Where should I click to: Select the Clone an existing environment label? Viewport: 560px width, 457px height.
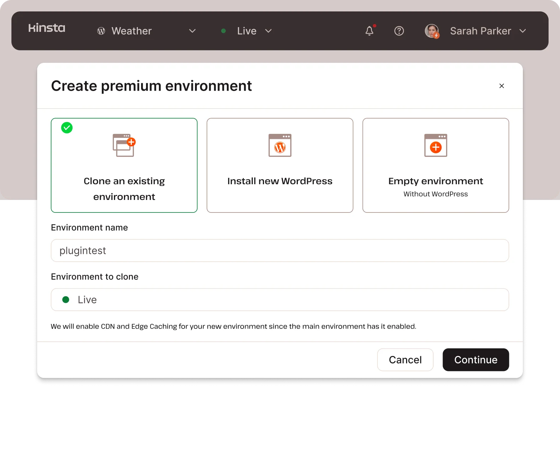(x=124, y=189)
